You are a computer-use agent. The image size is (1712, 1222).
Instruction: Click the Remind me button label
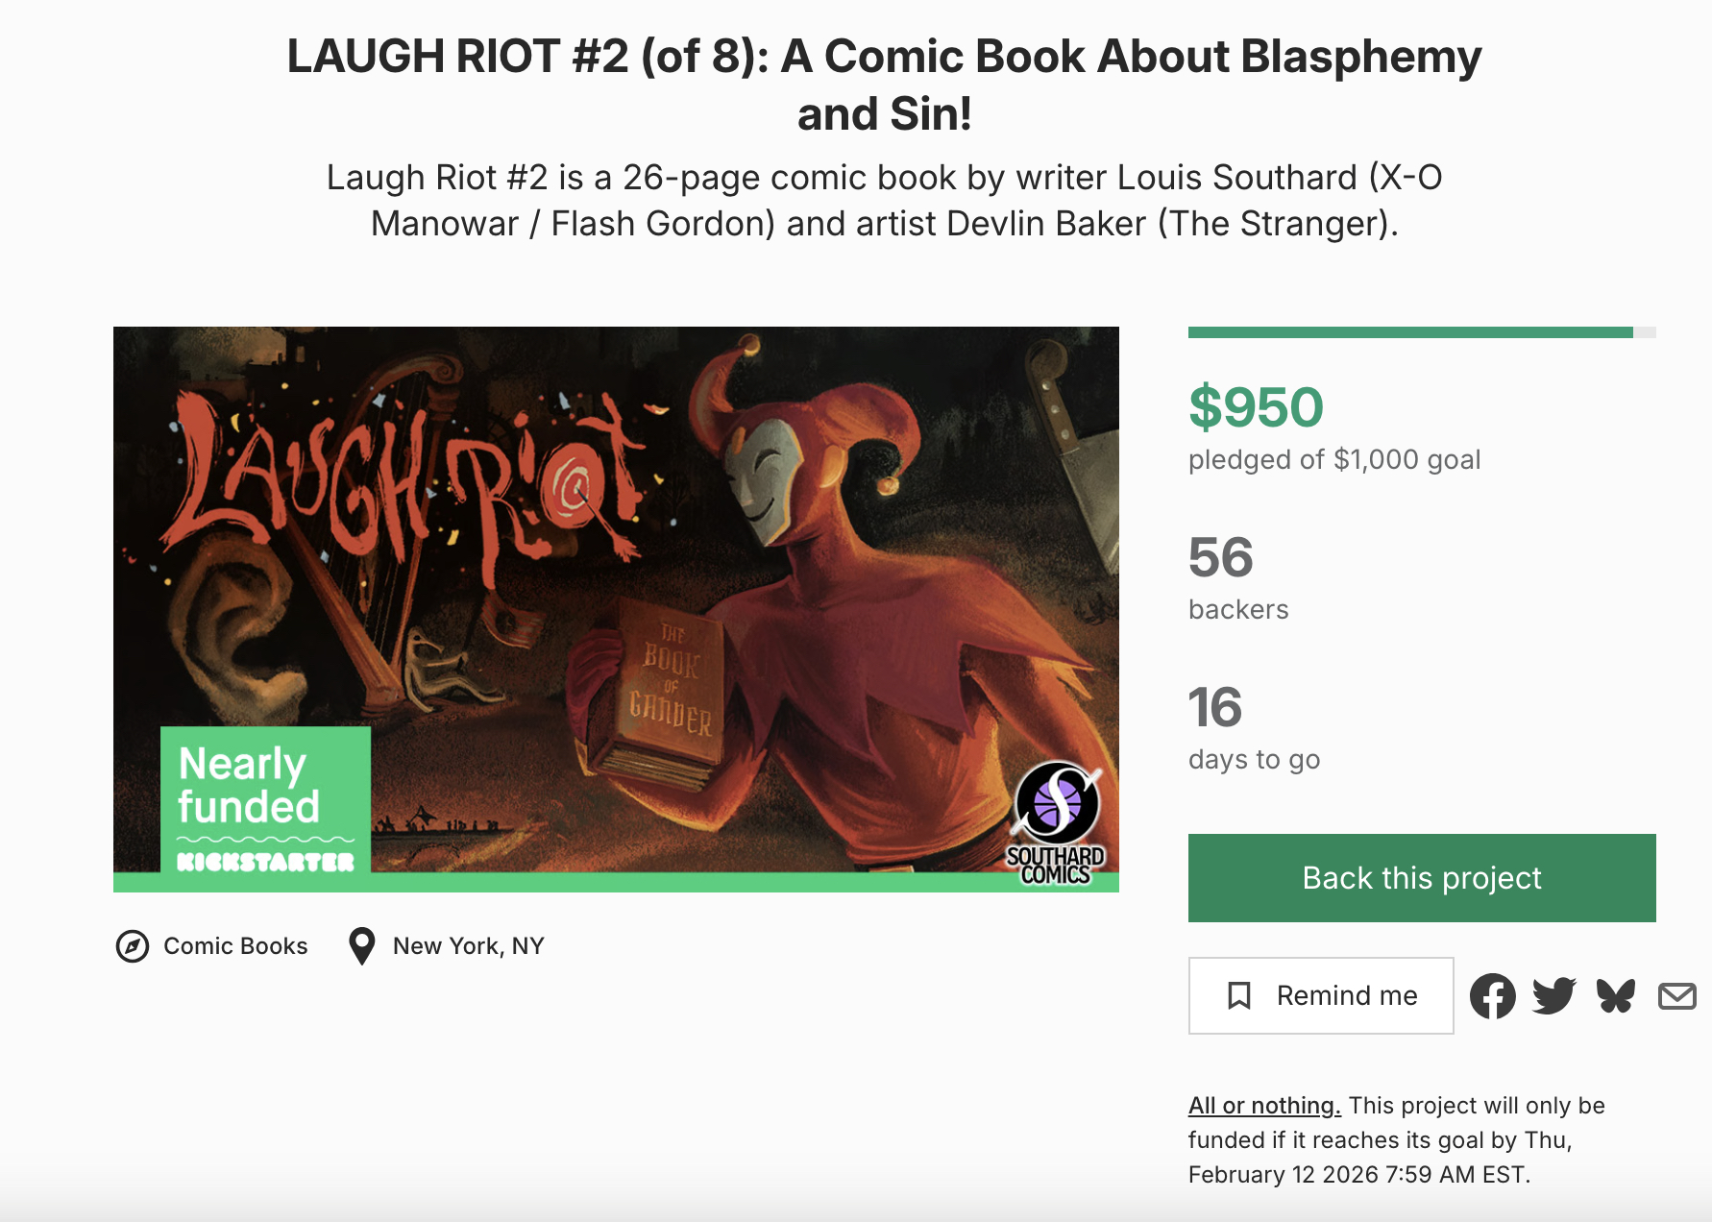click(x=1346, y=996)
